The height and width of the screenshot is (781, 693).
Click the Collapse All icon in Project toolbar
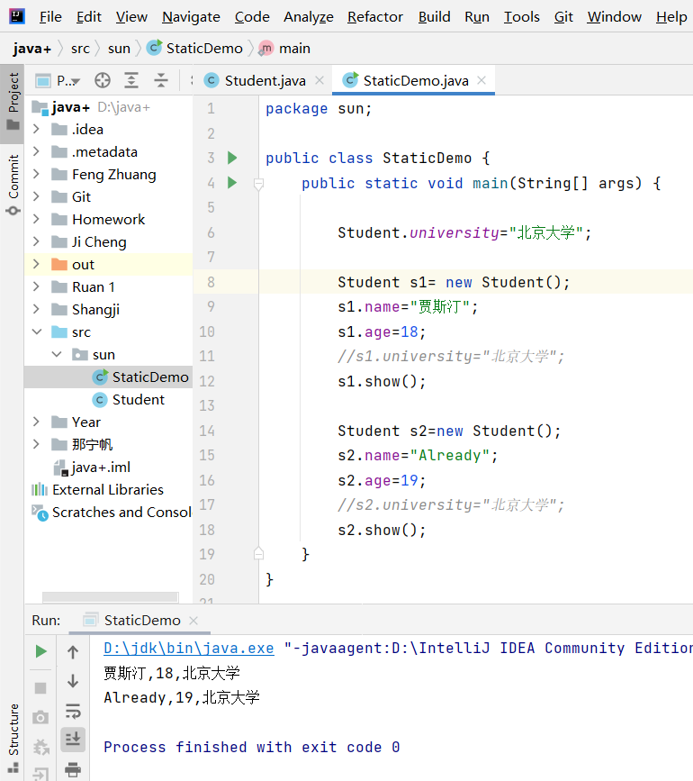tap(161, 80)
